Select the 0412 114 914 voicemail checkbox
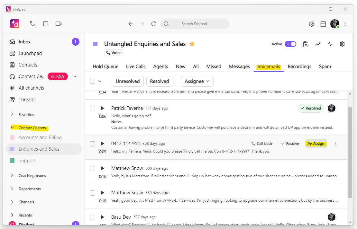The width and height of the screenshot is (357, 229). point(92,144)
